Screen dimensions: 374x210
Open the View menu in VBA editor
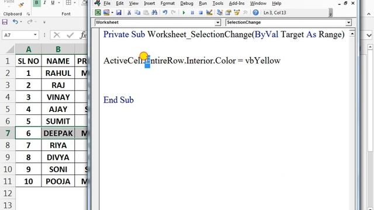pyautogui.click(x=134, y=3)
